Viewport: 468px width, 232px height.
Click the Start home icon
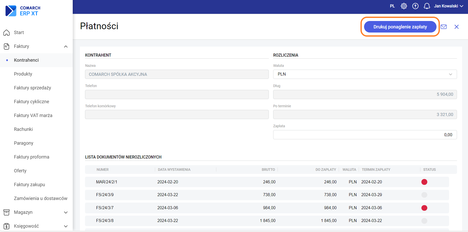pyautogui.click(x=7, y=33)
